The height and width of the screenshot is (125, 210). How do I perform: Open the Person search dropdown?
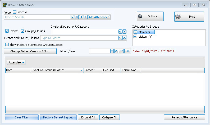coord(72,17)
